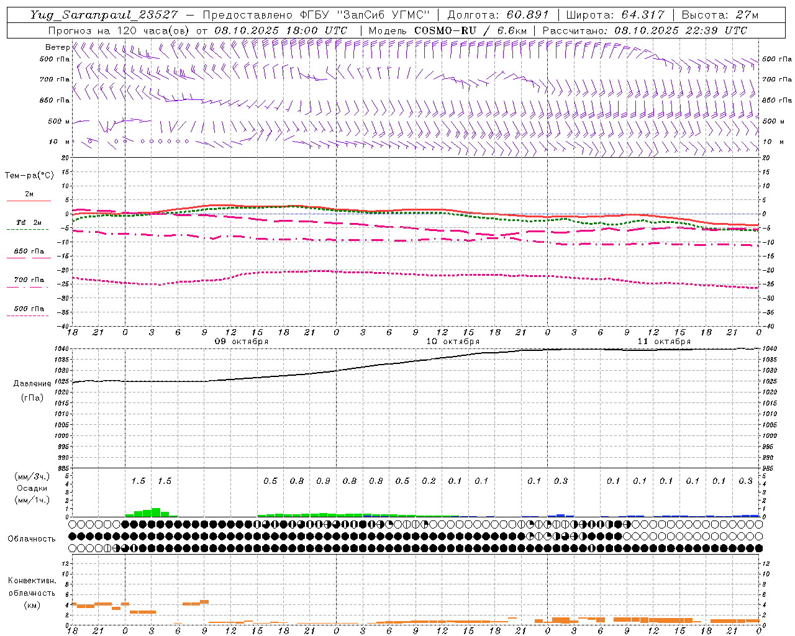The height and width of the screenshot is (636, 795).
Task: Select the Модель COSMO-RU / 6.6км label
Action: coord(448,30)
